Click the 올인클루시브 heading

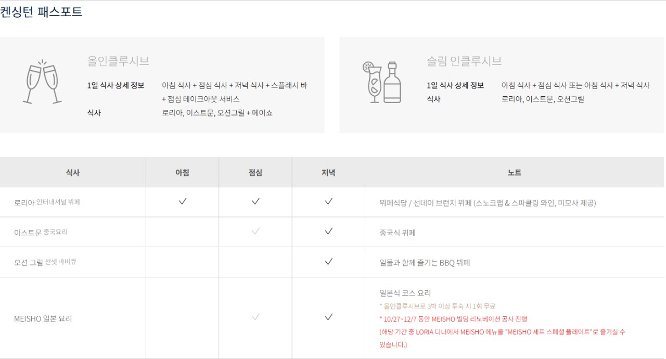tap(119, 61)
